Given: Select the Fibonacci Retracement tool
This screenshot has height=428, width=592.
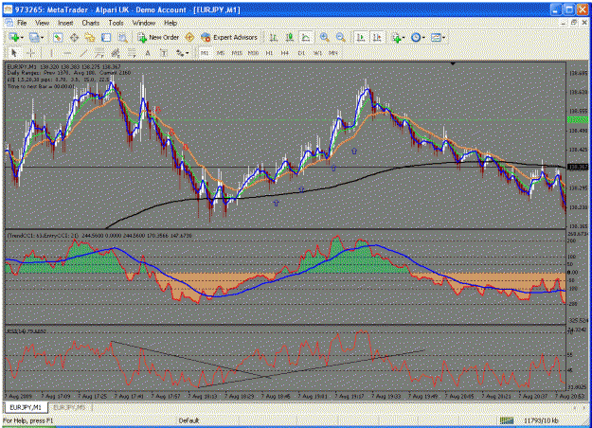Looking at the screenshot, I should pyautogui.click(x=132, y=53).
